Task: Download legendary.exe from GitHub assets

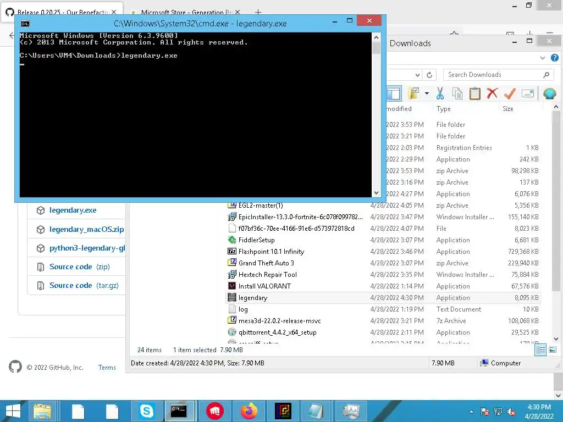Action: (x=73, y=210)
